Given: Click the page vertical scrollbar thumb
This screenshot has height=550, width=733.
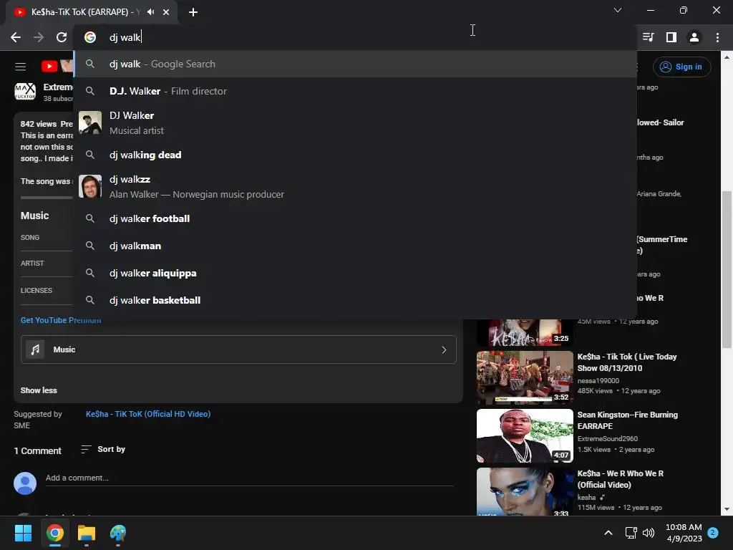Looking at the screenshot, I should click(x=727, y=269).
